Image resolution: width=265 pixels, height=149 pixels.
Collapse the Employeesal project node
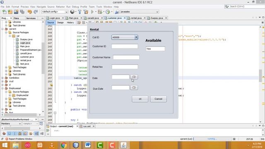coord(2,88)
